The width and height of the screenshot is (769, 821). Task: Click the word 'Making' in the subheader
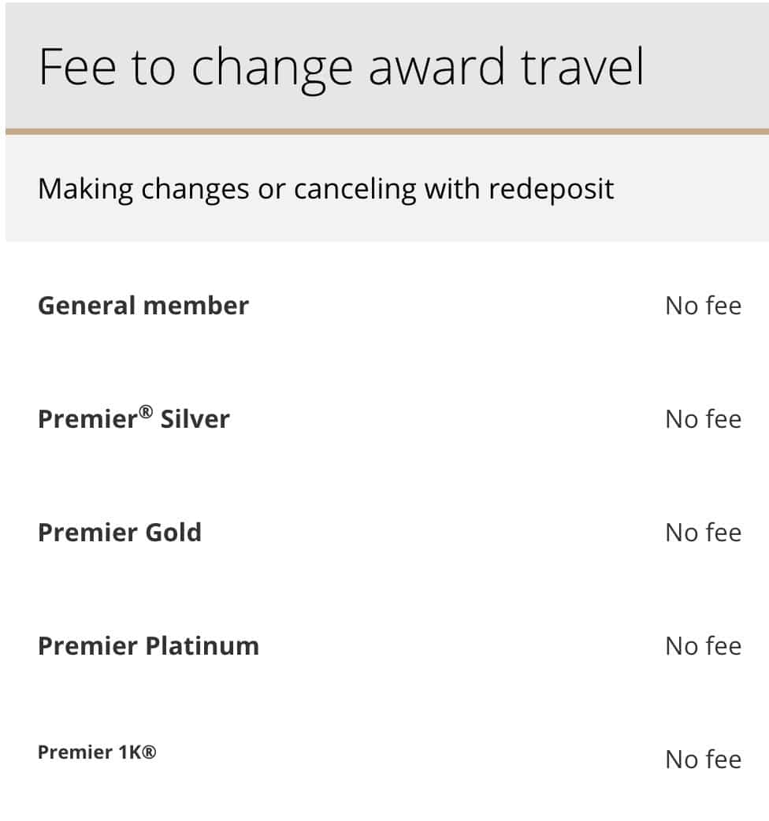pos(85,189)
